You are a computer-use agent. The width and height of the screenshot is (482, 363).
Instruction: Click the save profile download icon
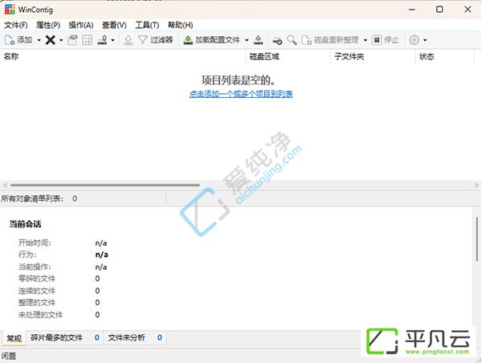(258, 40)
